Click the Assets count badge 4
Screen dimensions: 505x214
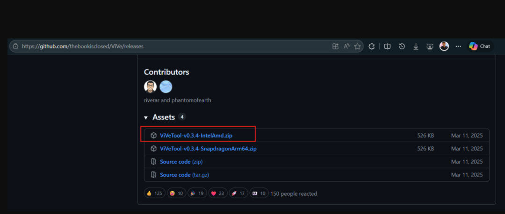[182, 117]
